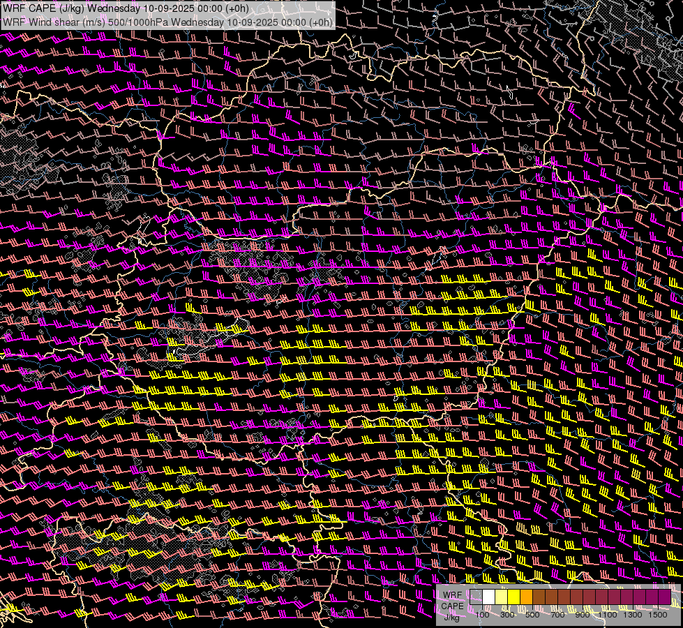
Task: Click the empty first box of the color scale
Action: pyautogui.click(x=476, y=597)
